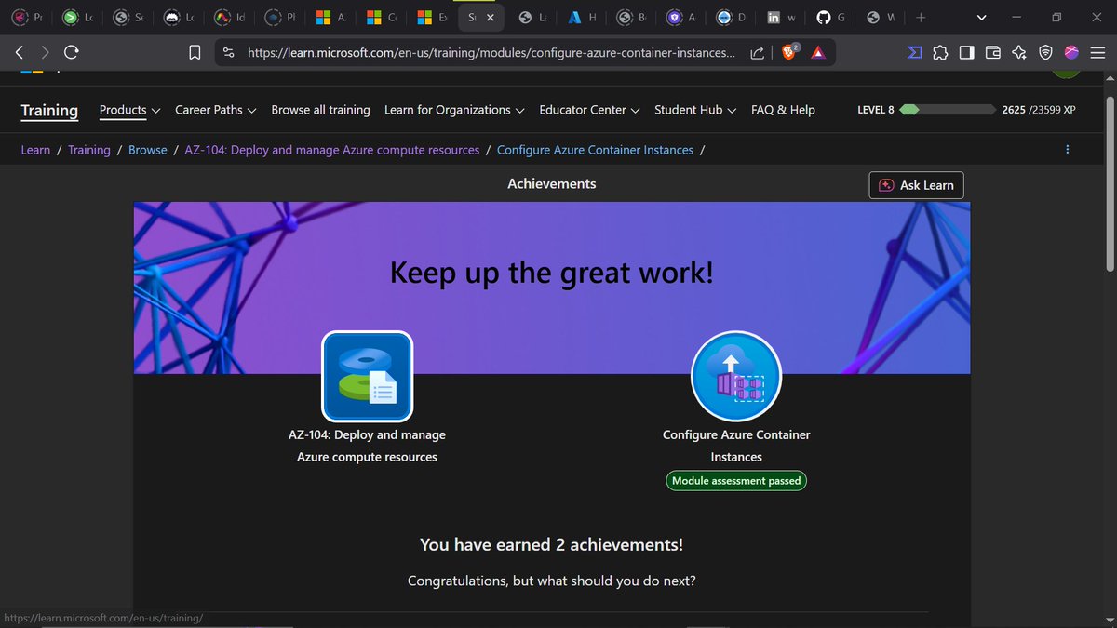1117x628 pixels.
Task: Click the address bar URL field
Action: pyautogui.click(x=491, y=53)
